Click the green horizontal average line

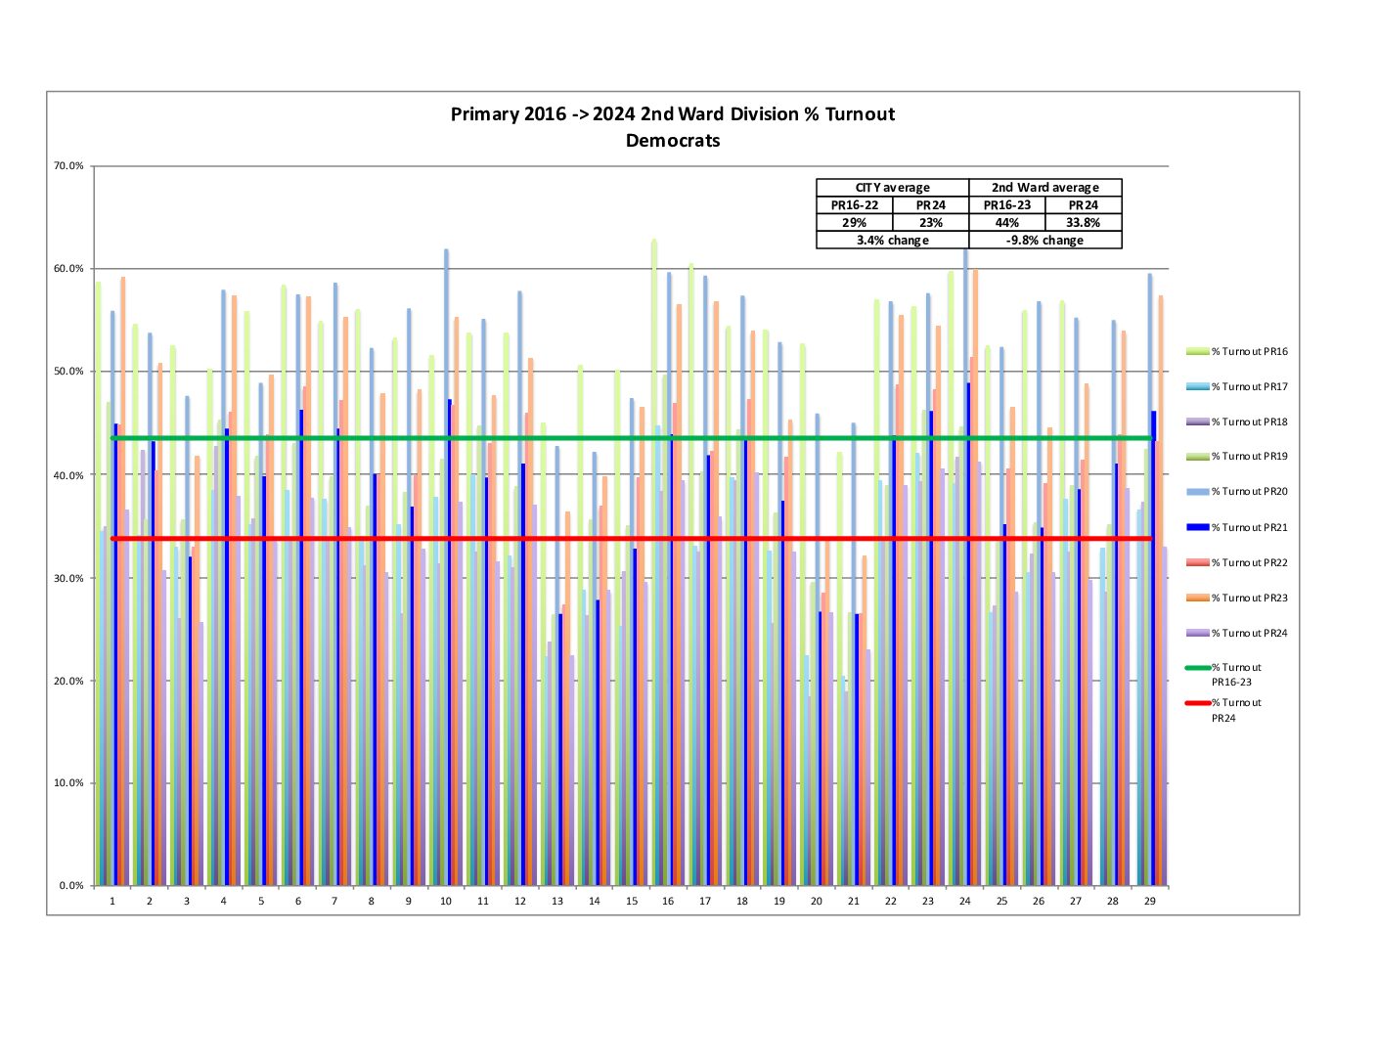[x=632, y=438]
